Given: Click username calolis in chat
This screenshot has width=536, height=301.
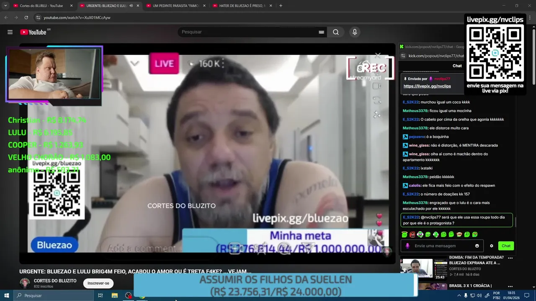Looking at the screenshot, I should point(415,186).
